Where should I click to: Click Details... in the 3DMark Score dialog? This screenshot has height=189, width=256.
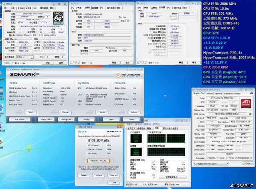click(84, 175)
